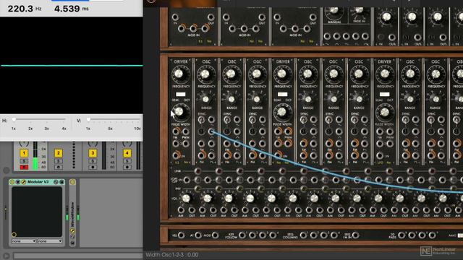Click middle MOD IN jack of first filter
This screenshot has width=463, height=260.
click(193, 29)
